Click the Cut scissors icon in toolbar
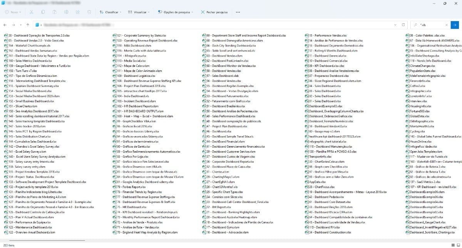The width and height of the screenshot is (462, 248). click(x=32, y=12)
